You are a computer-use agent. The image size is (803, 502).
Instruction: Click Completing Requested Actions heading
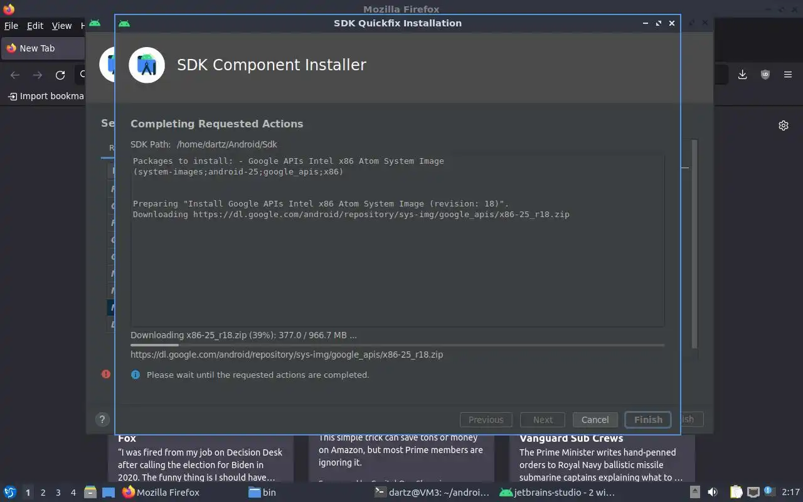pos(216,124)
